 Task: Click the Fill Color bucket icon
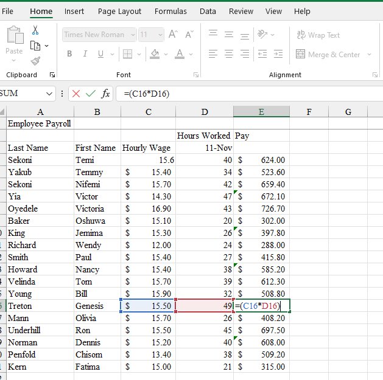point(155,54)
